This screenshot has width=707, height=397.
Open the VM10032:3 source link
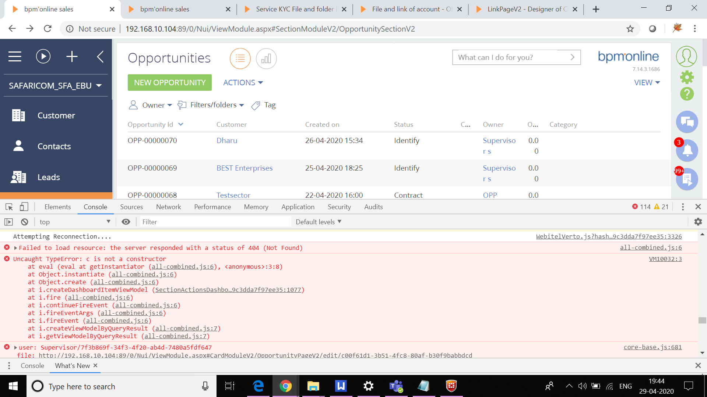coord(665,259)
